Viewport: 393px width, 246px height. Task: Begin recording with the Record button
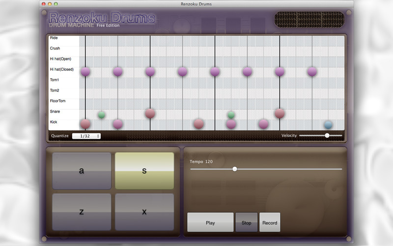click(x=270, y=222)
